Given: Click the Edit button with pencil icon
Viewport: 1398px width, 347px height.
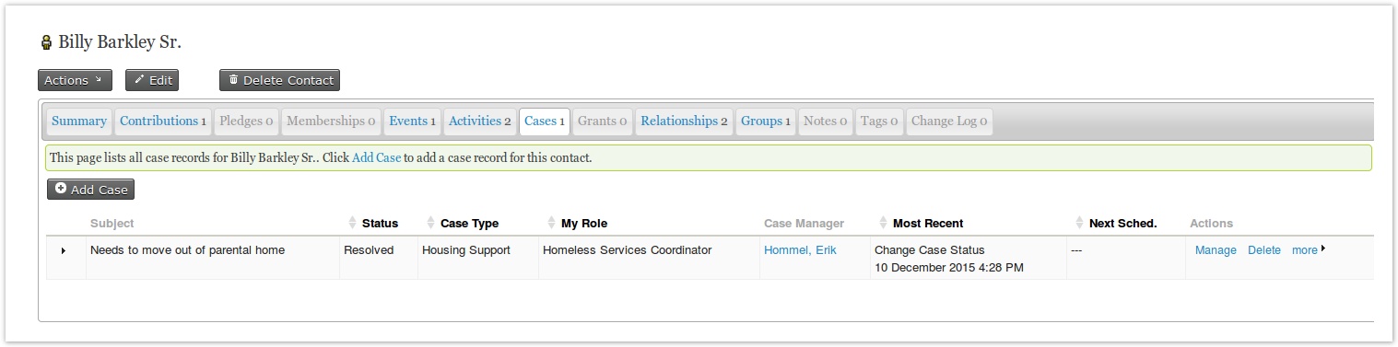Looking at the screenshot, I should click(x=152, y=80).
